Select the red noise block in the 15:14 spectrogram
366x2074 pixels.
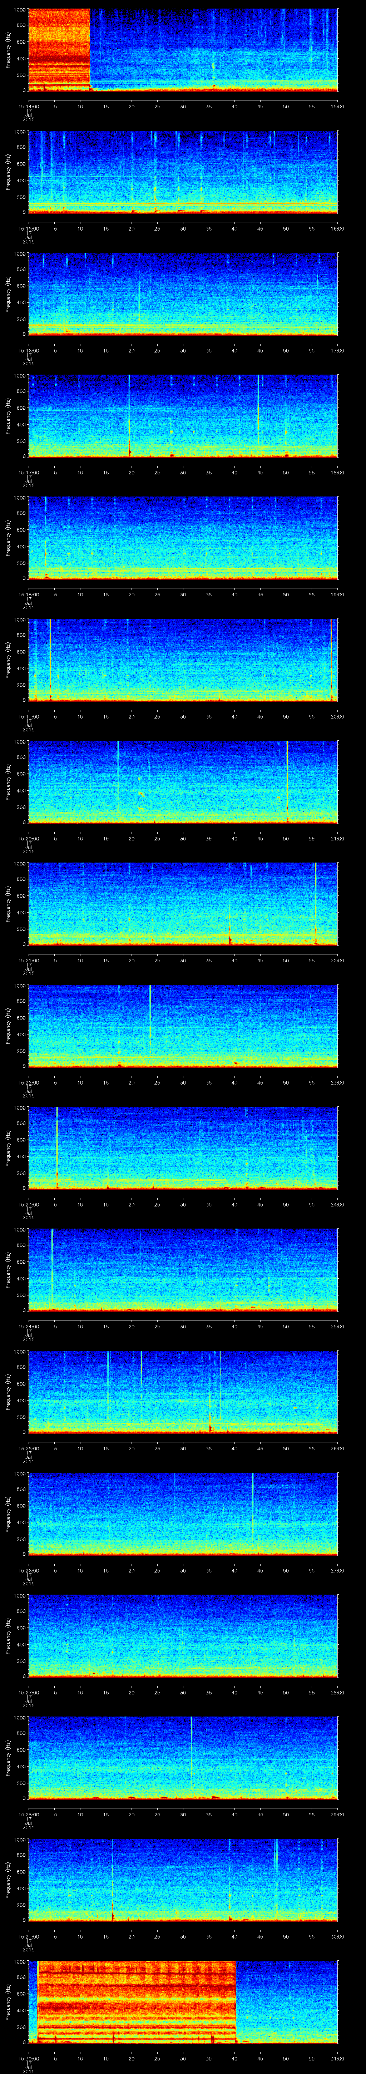[58, 48]
